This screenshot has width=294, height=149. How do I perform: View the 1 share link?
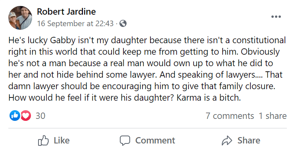[x=273, y=116]
